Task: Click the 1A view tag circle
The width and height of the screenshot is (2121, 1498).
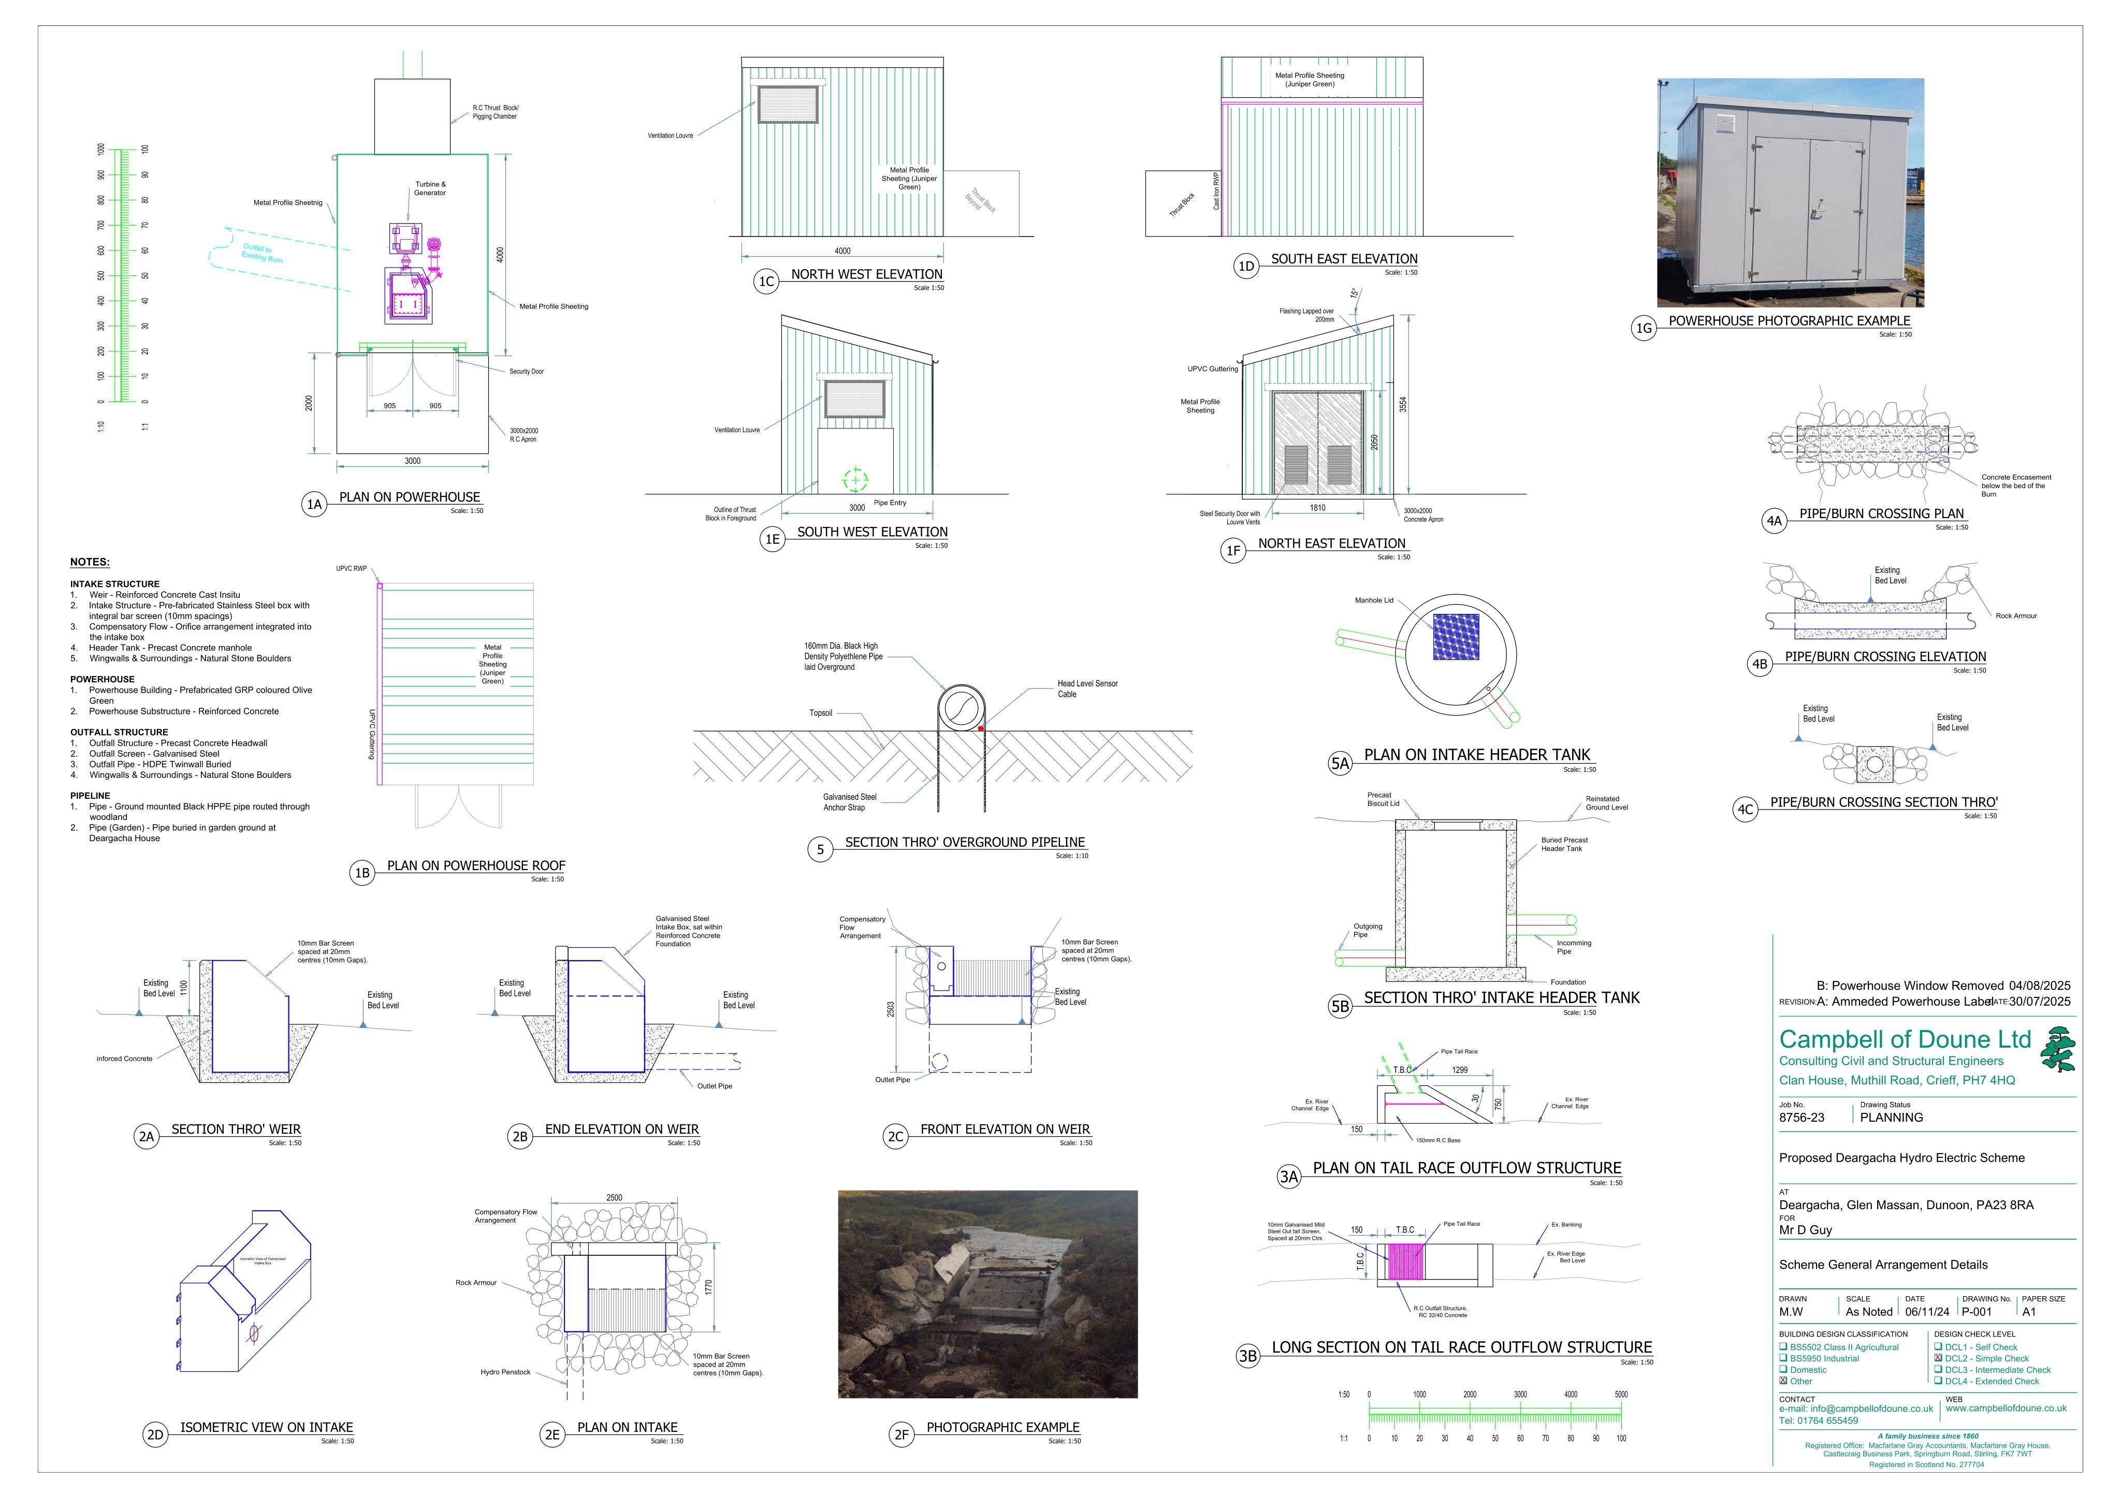Action: [314, 504]
